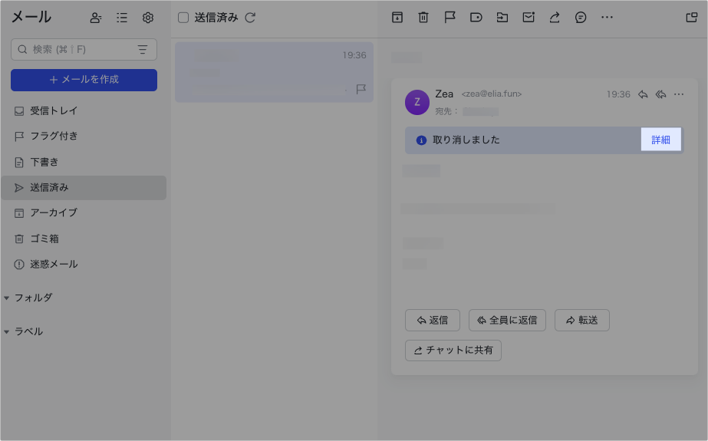
Task: Open the search filter options dropdown
Action: [143, 50]
